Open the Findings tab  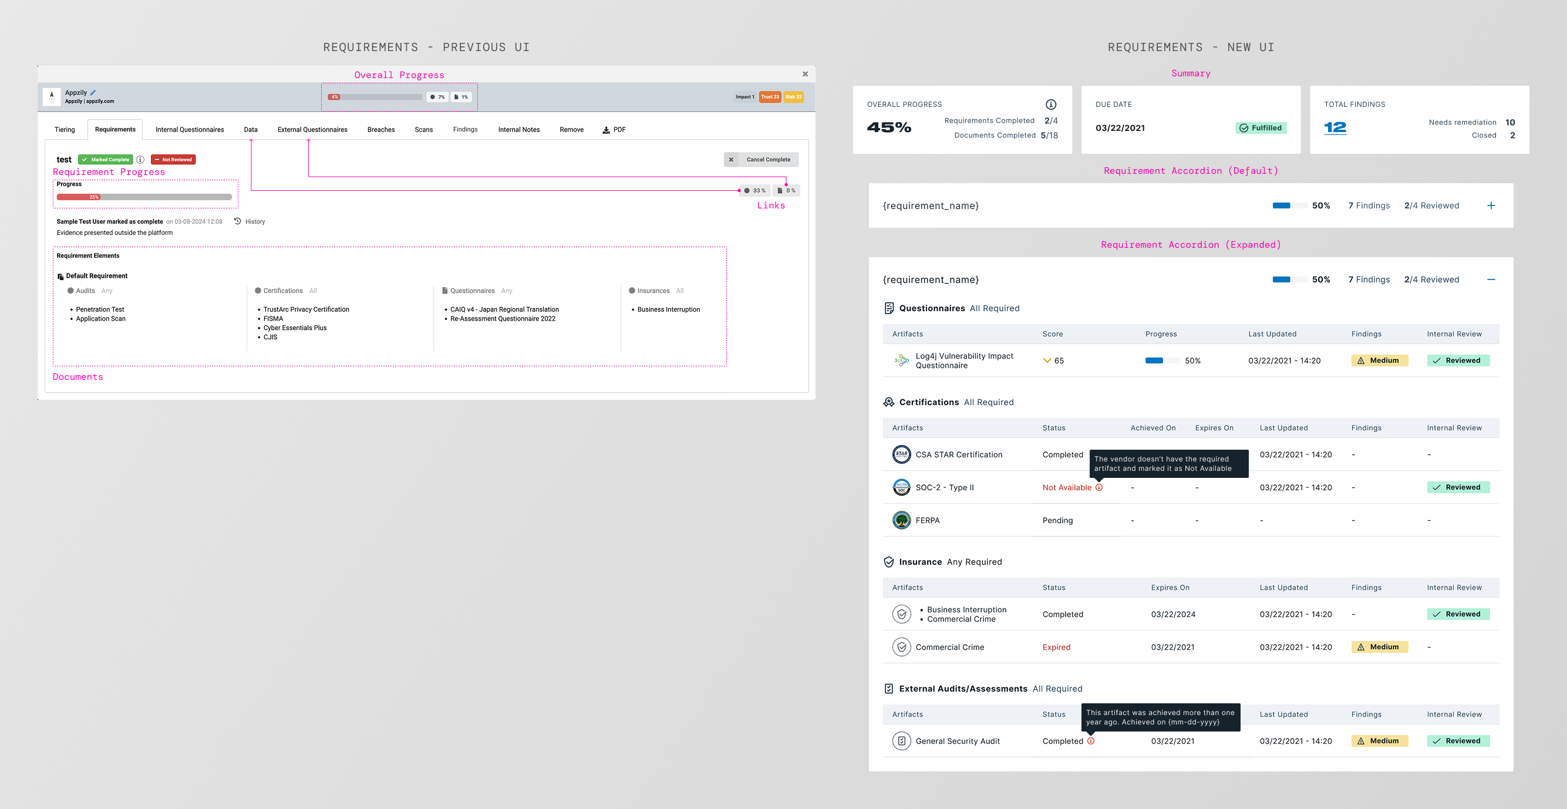coord(465,130)
